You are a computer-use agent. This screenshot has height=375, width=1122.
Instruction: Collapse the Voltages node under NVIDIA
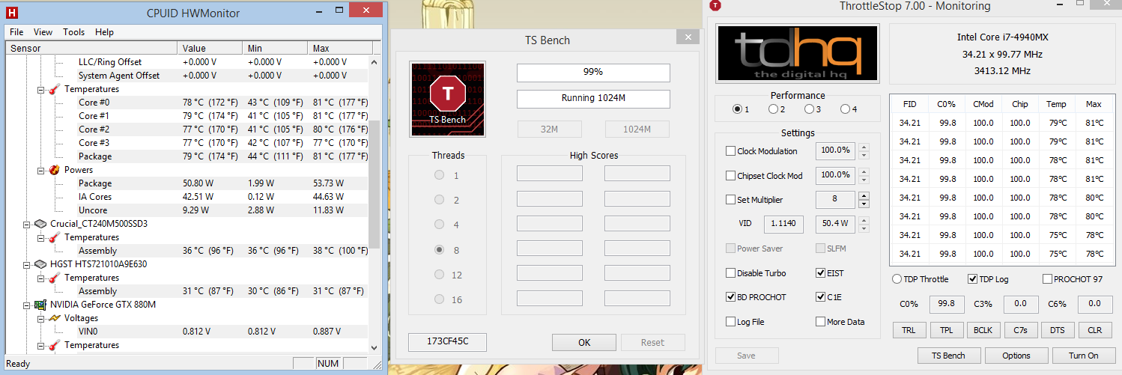tap(41, 318)
